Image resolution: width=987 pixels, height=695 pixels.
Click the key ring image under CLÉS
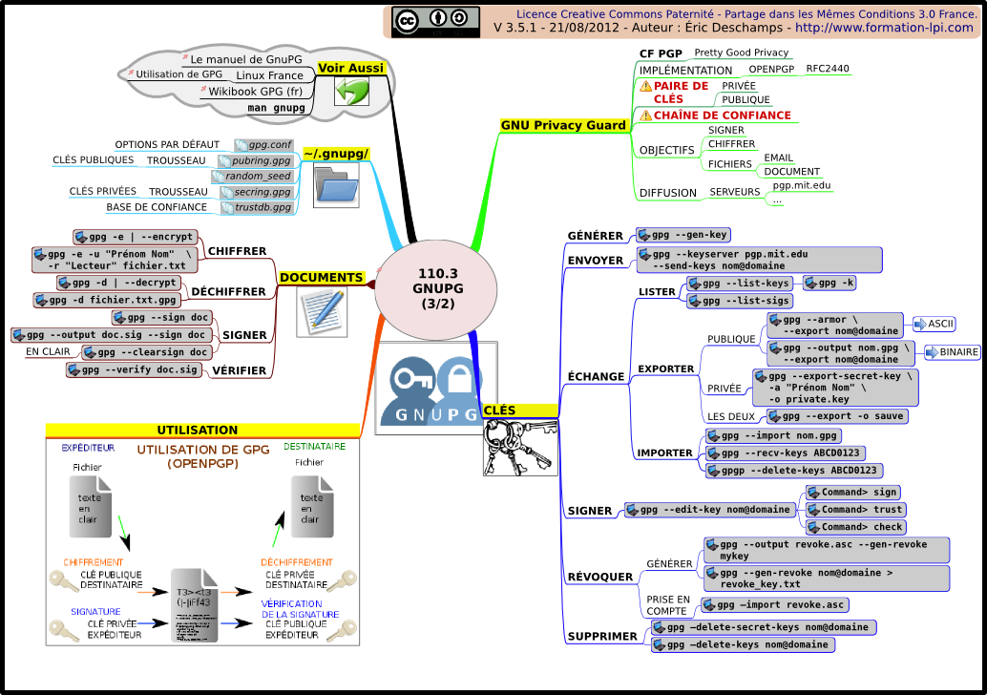pyautogui.click(x=520, y=448)
